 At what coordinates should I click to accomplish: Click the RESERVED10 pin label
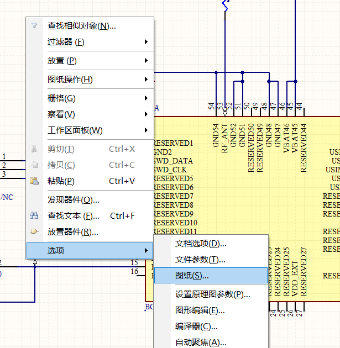[x=175, y=223]
